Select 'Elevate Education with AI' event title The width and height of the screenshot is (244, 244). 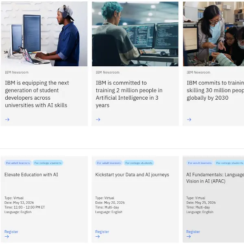pyautogui.click(x=31, y=174)
